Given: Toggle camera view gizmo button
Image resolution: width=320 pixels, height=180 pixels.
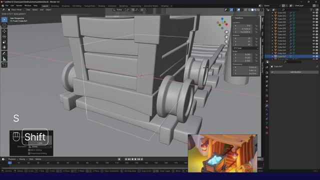Looking at the screenshot, I should point(226,41).
